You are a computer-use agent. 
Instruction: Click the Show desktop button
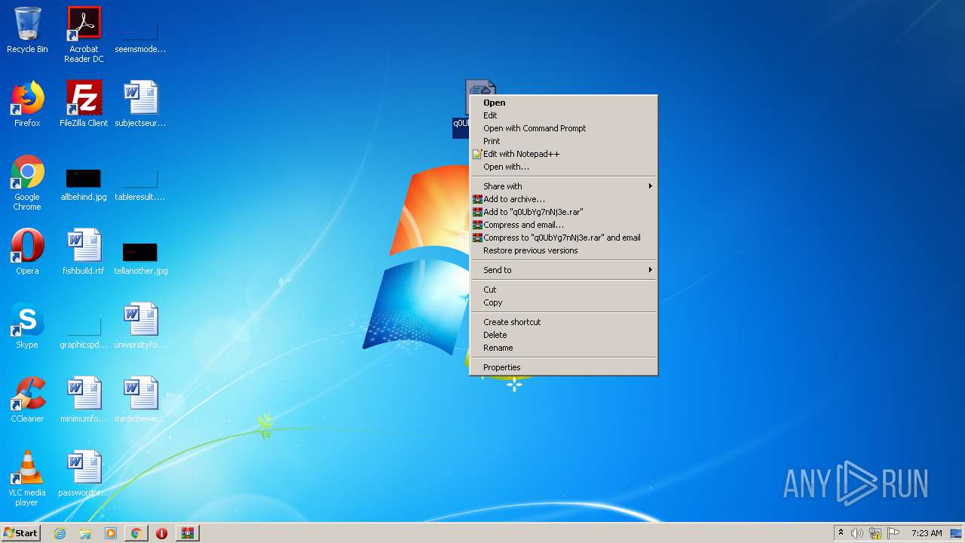pos(957,533)
